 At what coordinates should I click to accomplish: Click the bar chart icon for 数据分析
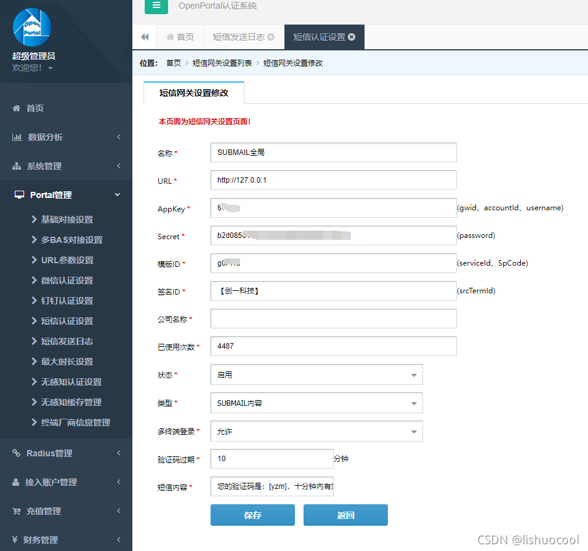click(x=17, y=137)
